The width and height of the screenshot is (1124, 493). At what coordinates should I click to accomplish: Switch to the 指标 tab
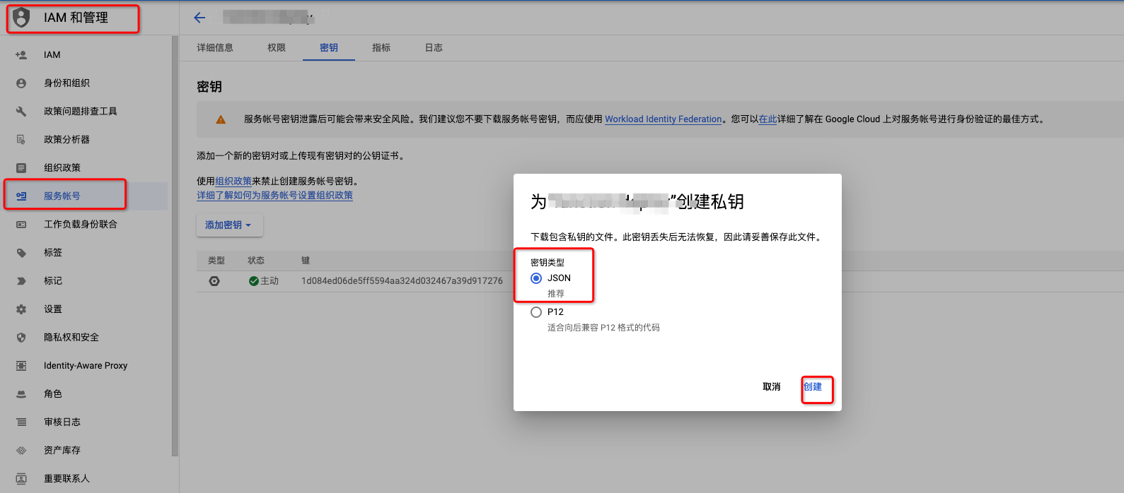point(381,47)
